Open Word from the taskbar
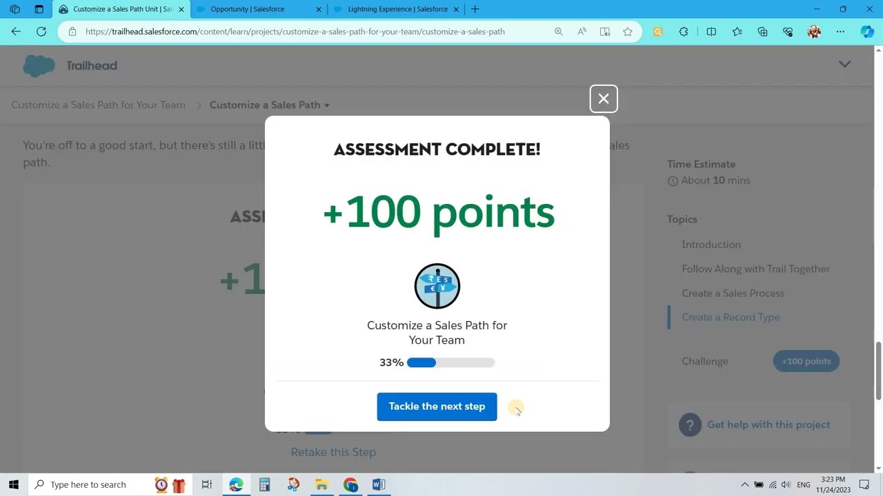 (379, 484)
